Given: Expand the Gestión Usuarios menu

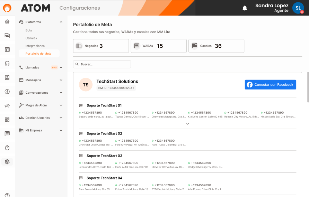Looking at the screenshot, I should tap(61, 118).
